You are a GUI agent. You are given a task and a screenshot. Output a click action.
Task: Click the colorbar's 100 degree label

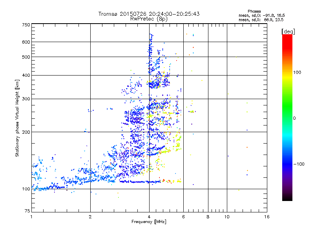(297, 73)
